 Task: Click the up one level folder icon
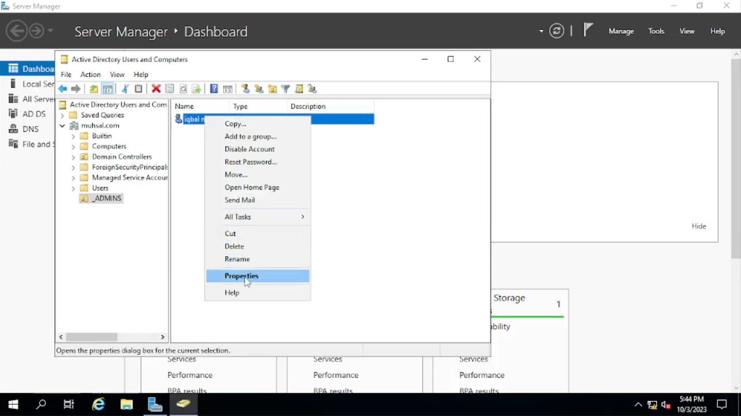(x=93, y=89)
